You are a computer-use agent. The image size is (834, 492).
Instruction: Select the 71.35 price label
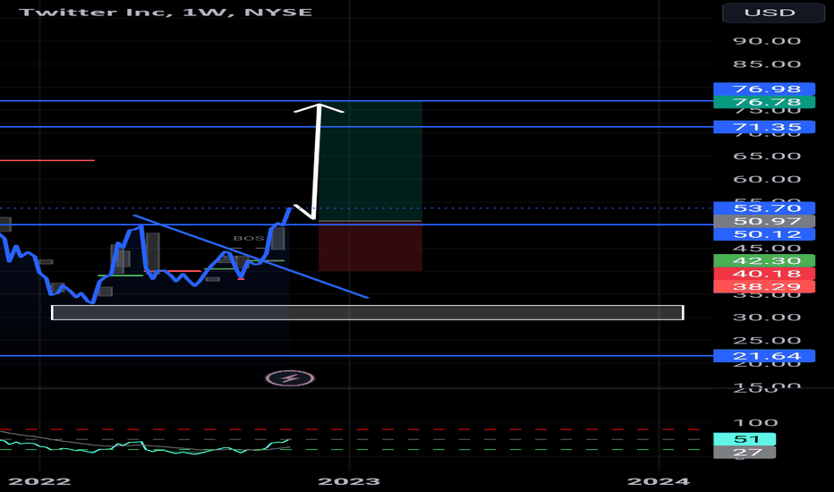pos(764,127)
